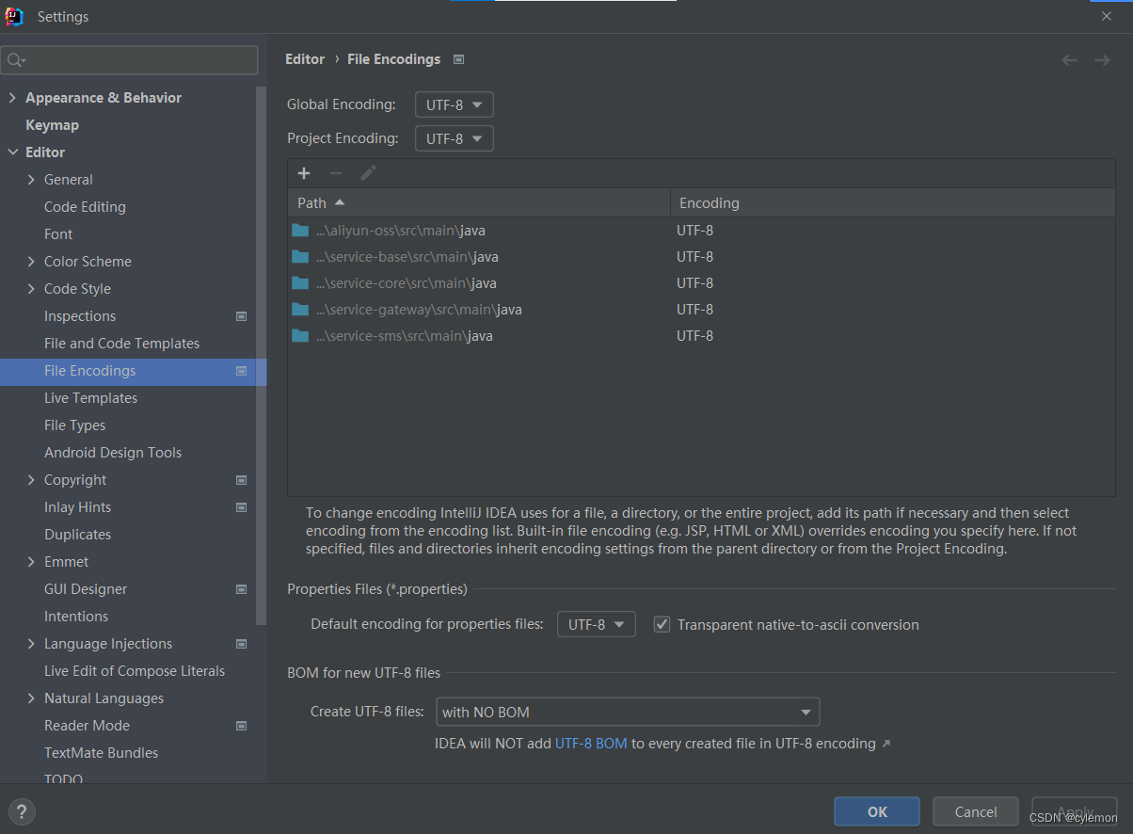Image resolution: width=1133 pixels, height=834 pixels.
Task: Click the project-level icon beside File Encodings breadcrumb
Action: point(458,59)
